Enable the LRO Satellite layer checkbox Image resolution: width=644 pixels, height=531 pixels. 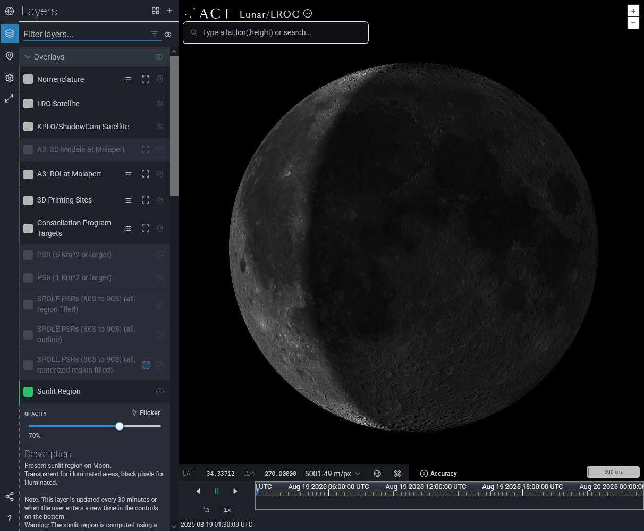point(28,104)
